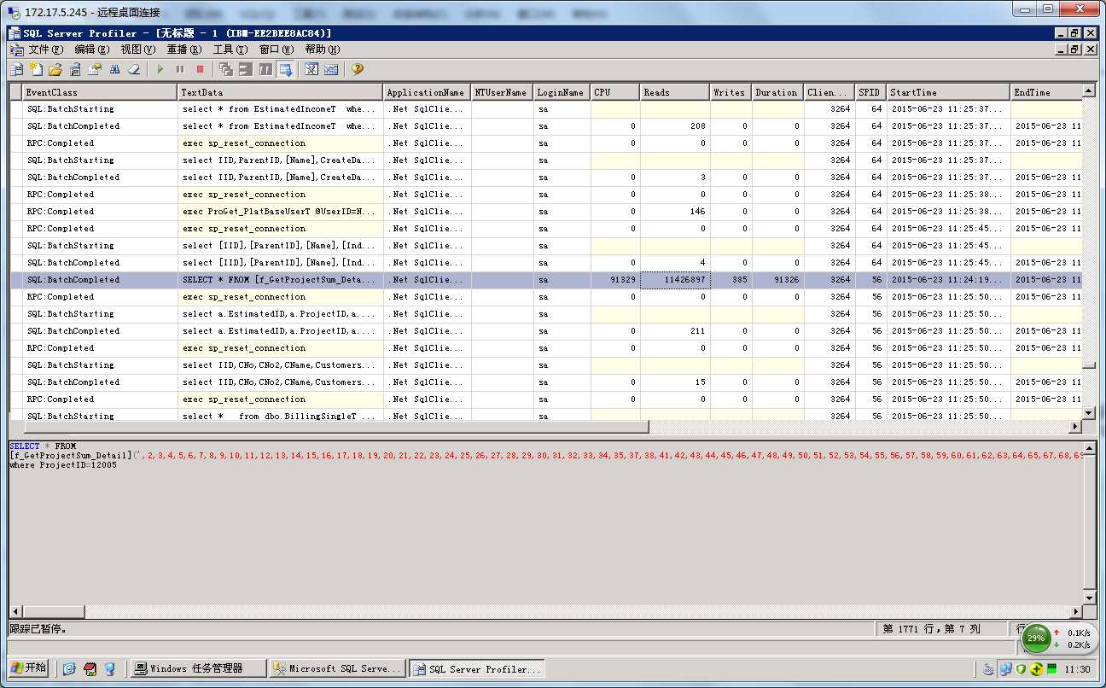This screenshot has width=1106, height=688.
Task: Click the SPID column header
Action: (x=870, y=92)
